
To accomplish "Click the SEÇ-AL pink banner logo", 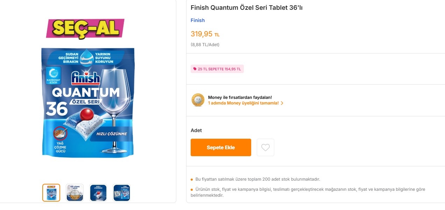I will (x=86, y=28).
